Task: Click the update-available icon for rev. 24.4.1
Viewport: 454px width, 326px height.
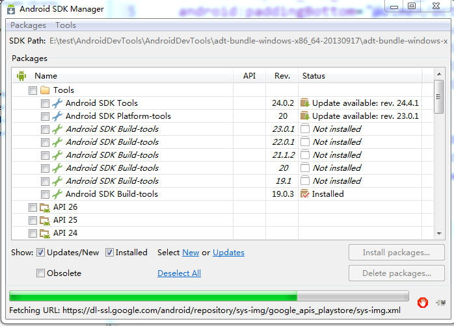Action: (x=305, y=103)
